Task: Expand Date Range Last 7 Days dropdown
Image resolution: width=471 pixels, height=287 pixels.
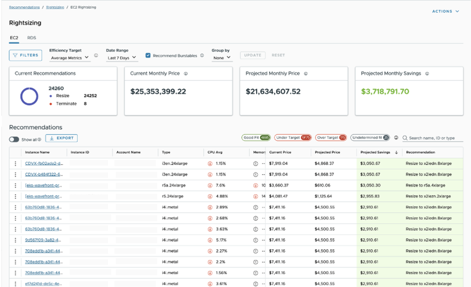Action: 121,58
